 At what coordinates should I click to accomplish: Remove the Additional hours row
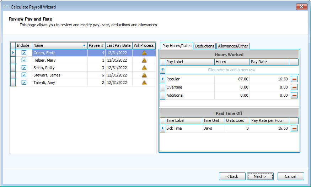pyautogui.click(x=294, y=95)
